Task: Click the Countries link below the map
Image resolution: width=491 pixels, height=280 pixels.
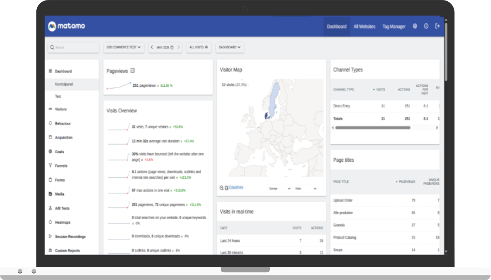Action: [x=235, y=187]
